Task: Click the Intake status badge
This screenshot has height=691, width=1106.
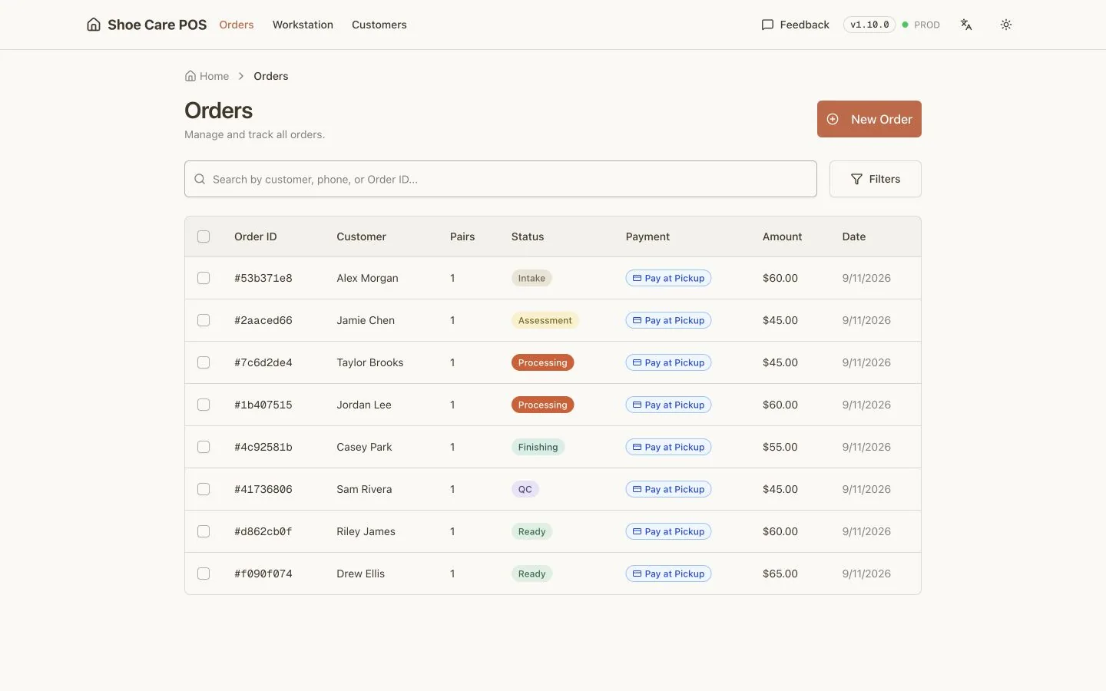Action: click(531, 278)
